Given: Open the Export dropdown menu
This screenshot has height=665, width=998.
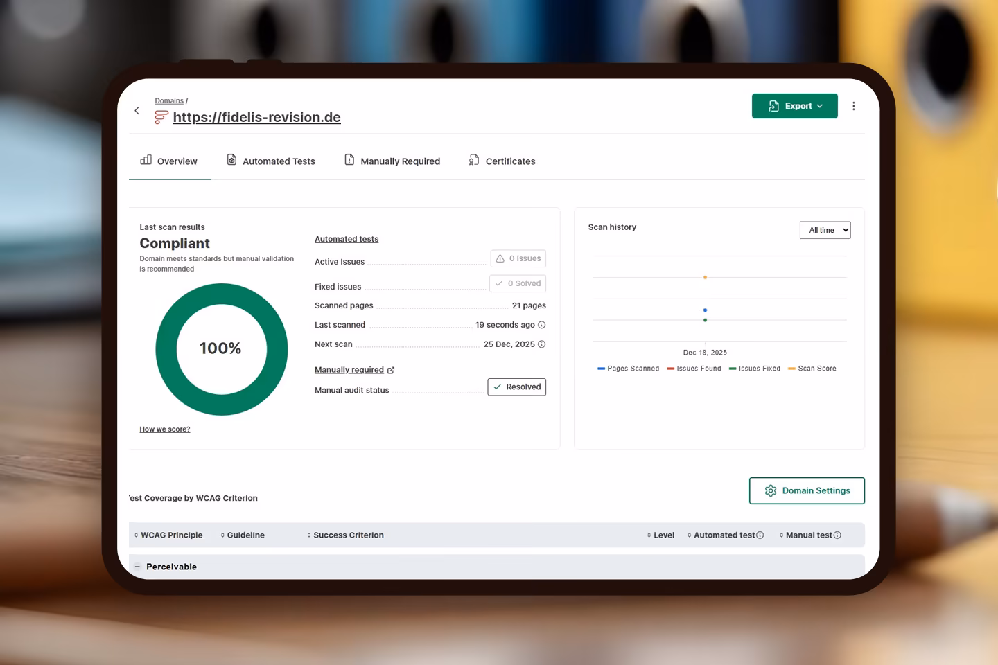Looking at the screenshot, I should 794,105.
